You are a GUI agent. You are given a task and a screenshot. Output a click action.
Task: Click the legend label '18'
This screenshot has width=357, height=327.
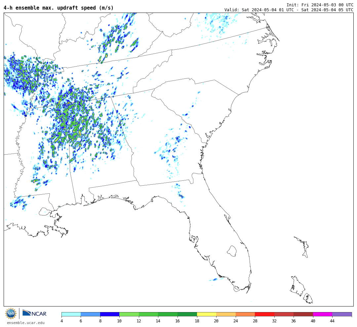tap(197, 321)
